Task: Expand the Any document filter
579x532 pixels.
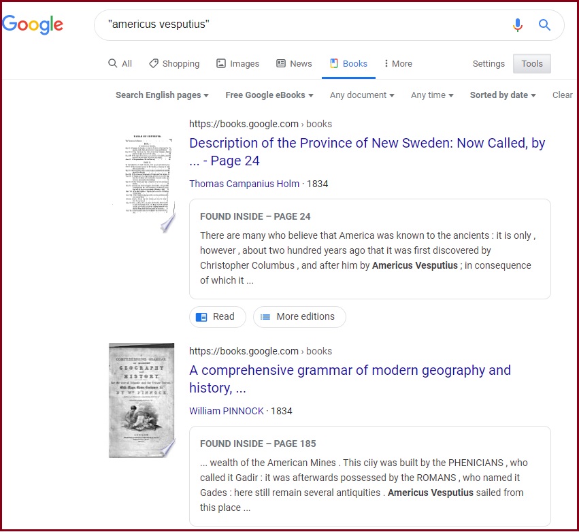Action: [x=362, y=95]
